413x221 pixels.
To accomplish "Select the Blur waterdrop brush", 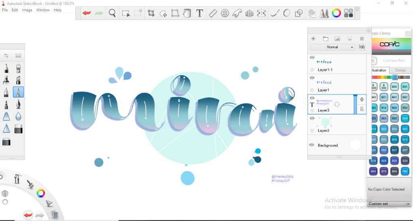I will pos(19,116).
